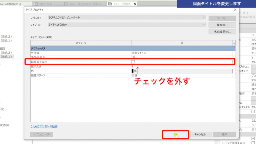Image resolution: width=256 pixels, height=144 pixels.
Task: Confirm changes with the OK button
Action: (x=175, y=134)
